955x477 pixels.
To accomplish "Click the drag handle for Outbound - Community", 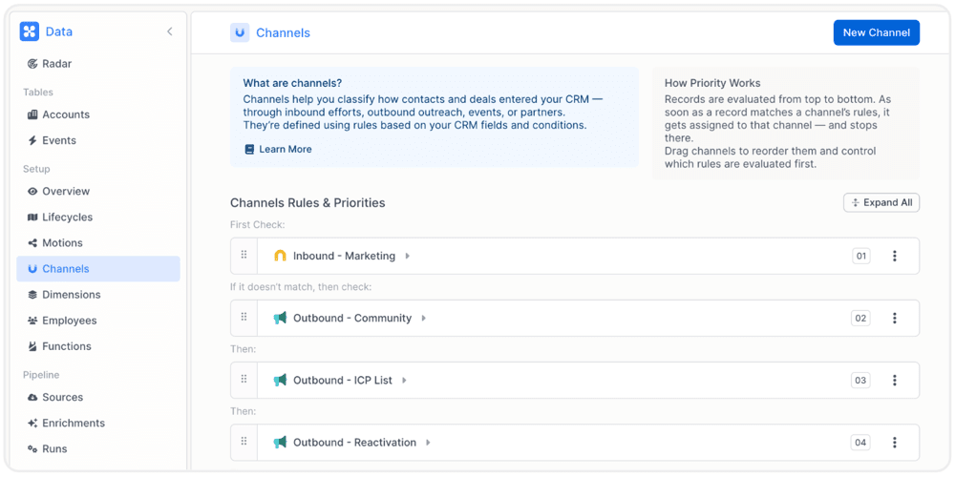I will pos(244,318).
